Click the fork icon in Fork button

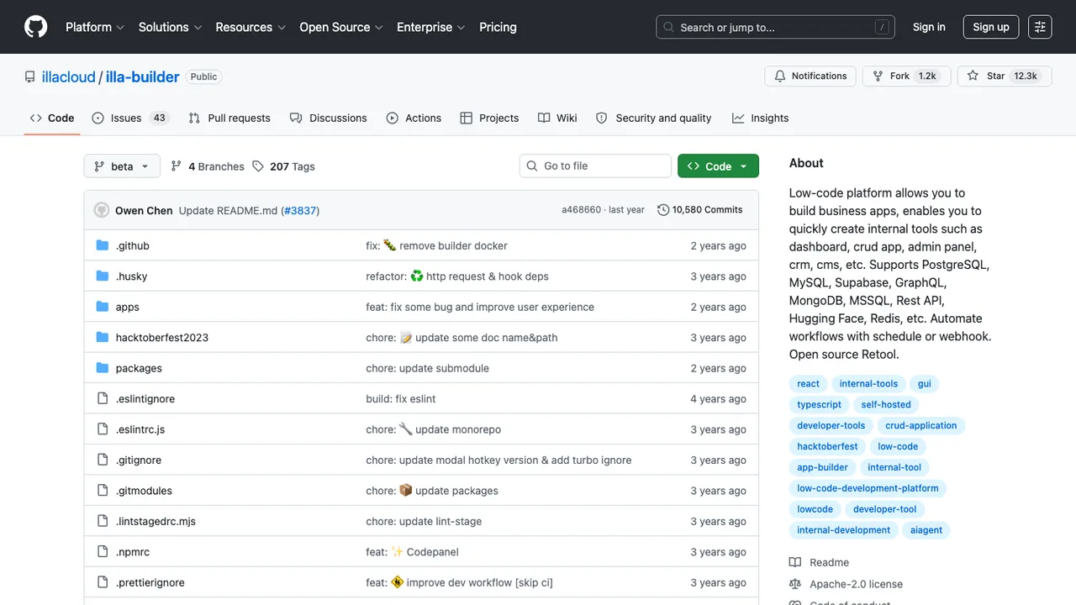pos(878,76)
